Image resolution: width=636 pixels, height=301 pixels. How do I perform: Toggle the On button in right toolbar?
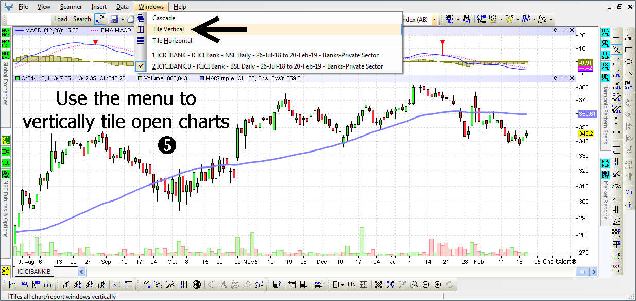pos(629,192)
